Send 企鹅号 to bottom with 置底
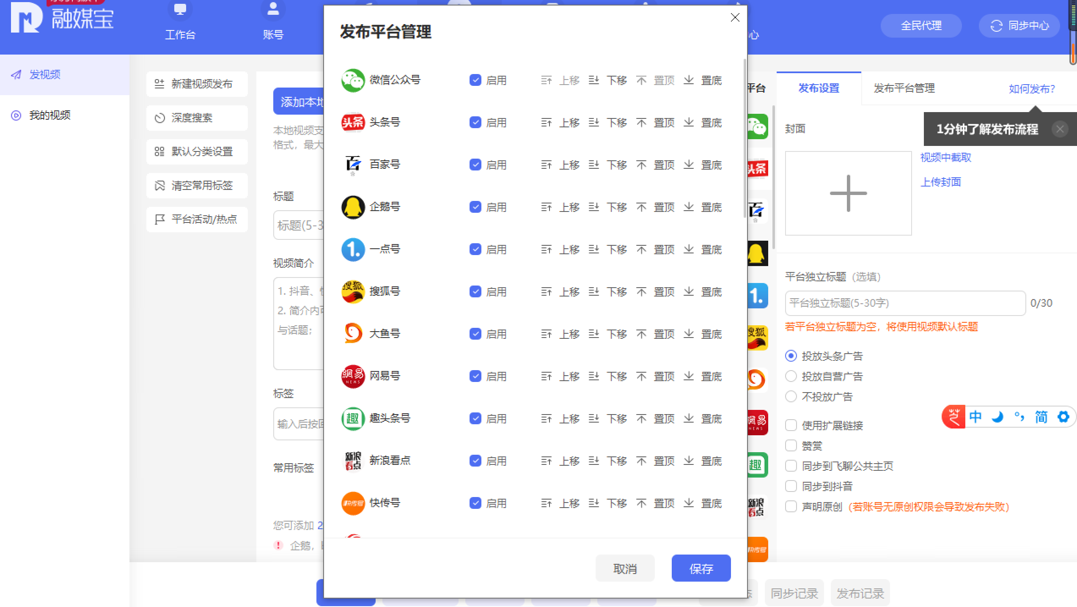The width and height of the screenshot is (1077, 607). click(x=703, y=207)
